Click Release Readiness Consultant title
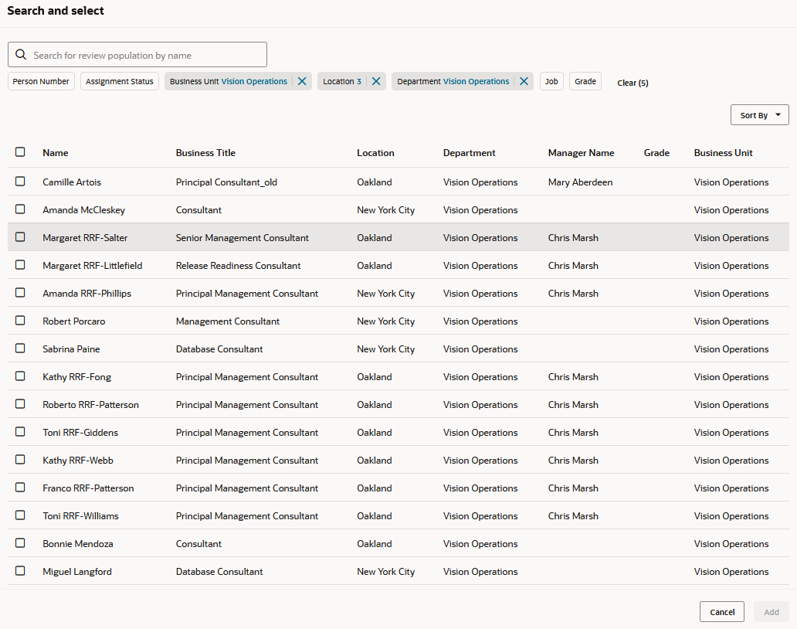 point(238,266)
